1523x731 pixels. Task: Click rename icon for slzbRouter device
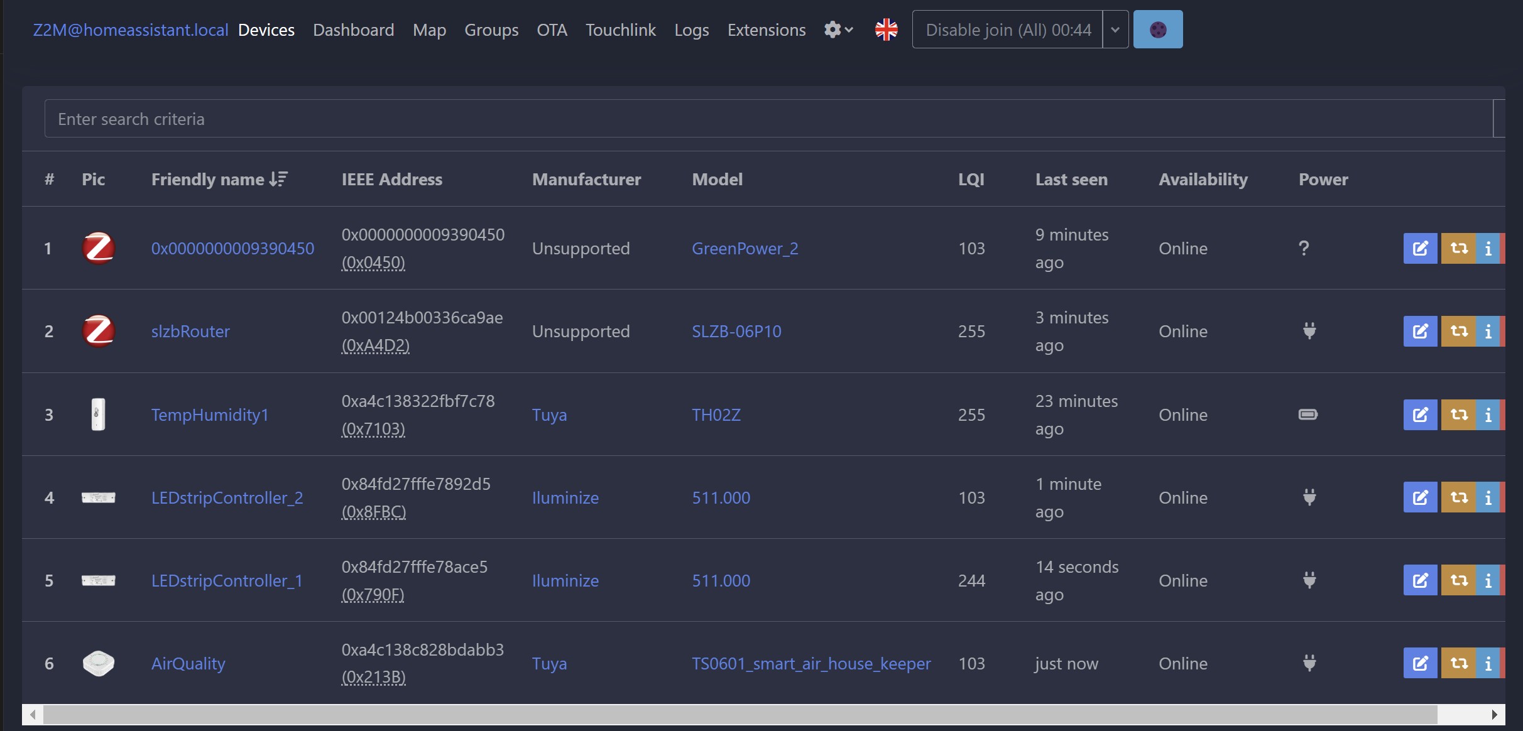(1419, 331)
